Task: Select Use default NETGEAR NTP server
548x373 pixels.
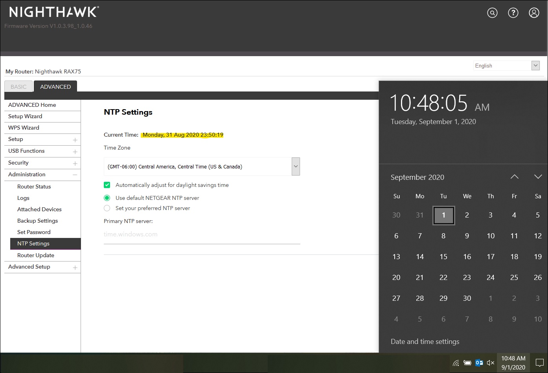Action: pos(107,198)
